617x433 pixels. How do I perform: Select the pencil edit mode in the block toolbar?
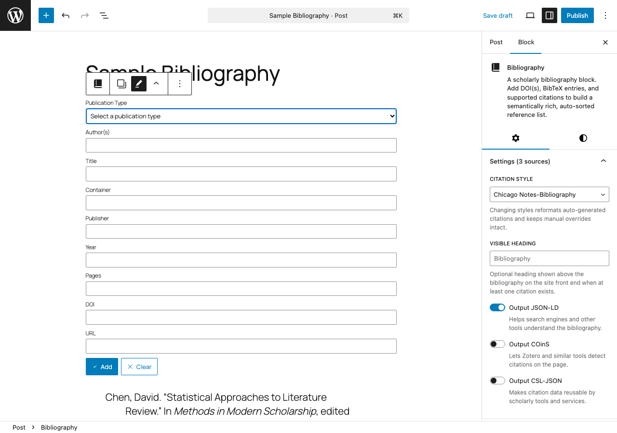point(138,83)
